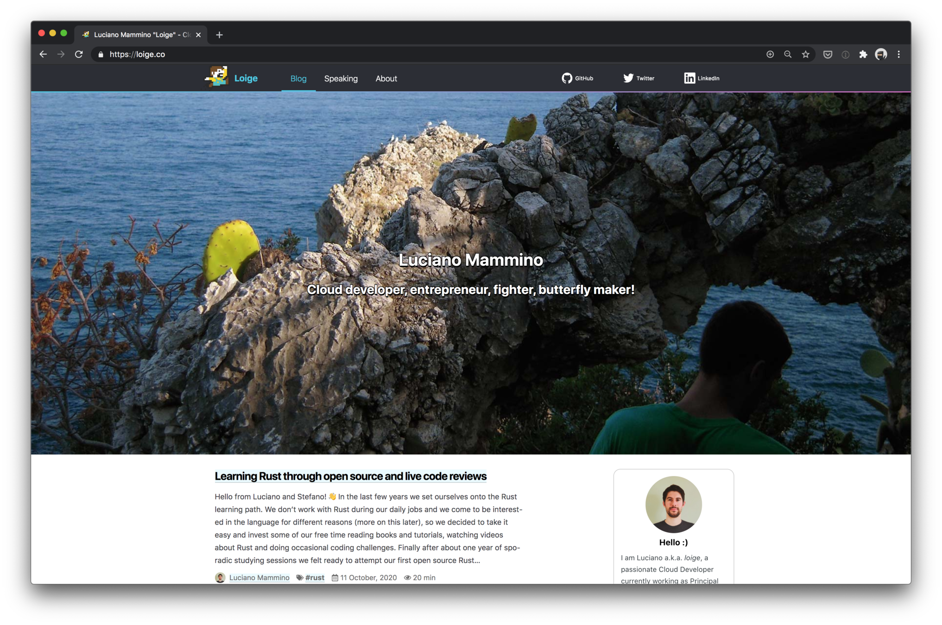Click the #rust tag link
Screen dimensions: 942x625
(315, 577)
